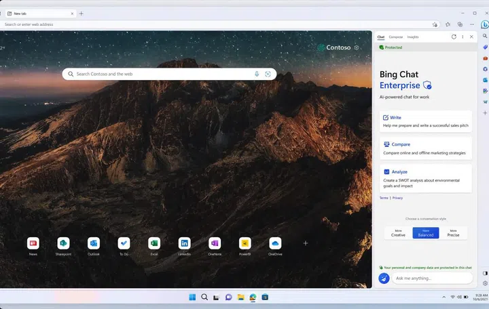Select the Creative conversation style
Image resolution: width=489 pixels, height=309 pixels.
click(398, 233)
